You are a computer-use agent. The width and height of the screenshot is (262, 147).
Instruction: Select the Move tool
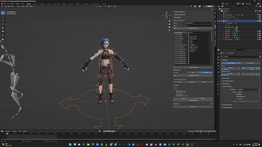pos(3,20)
